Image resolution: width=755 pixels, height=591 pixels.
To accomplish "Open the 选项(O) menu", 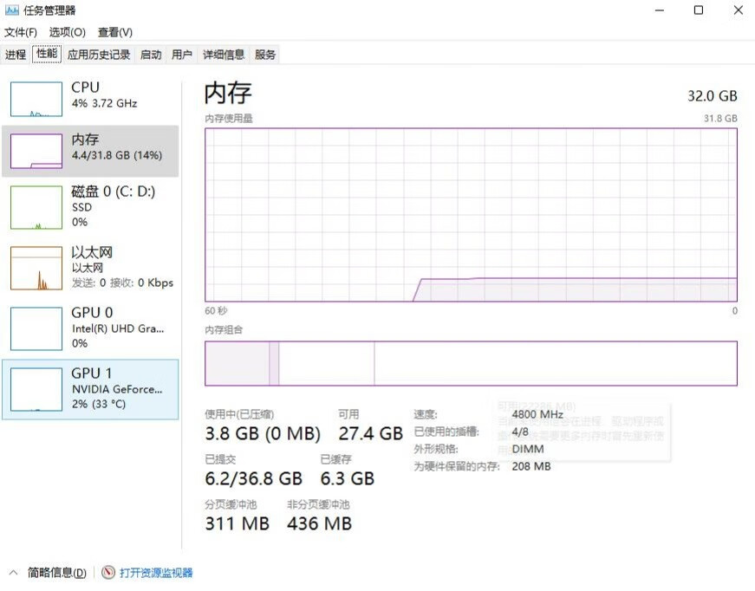I will click(68, 32).
